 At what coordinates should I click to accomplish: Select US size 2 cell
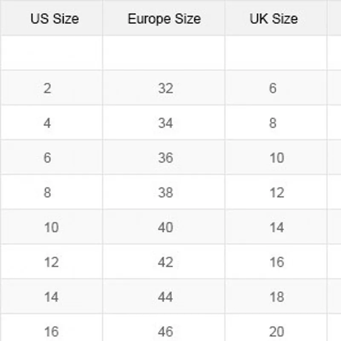[47, 88]
